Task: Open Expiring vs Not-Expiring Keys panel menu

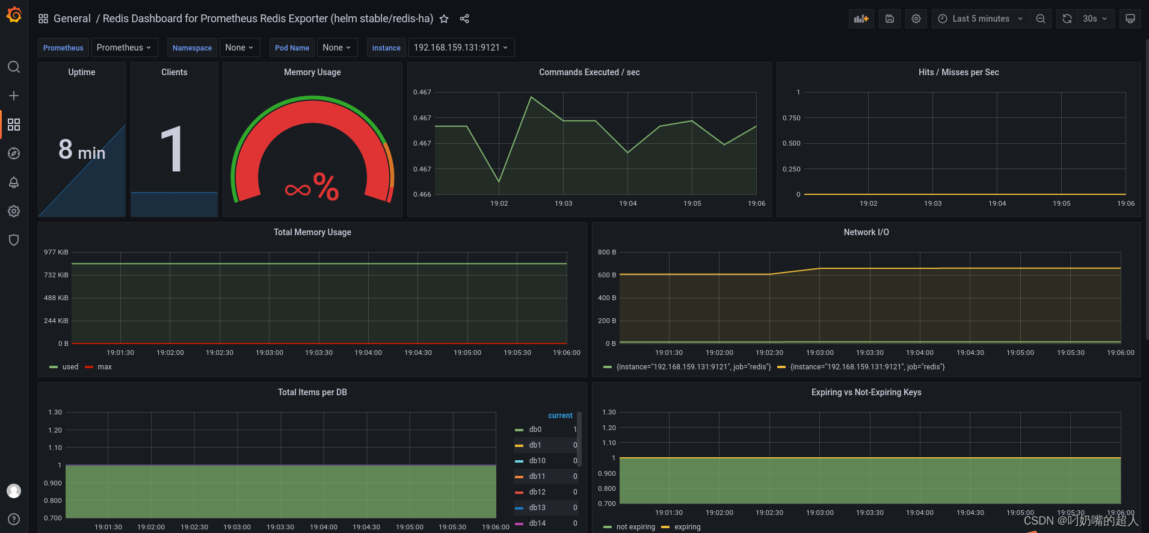Action: (866, 392)
